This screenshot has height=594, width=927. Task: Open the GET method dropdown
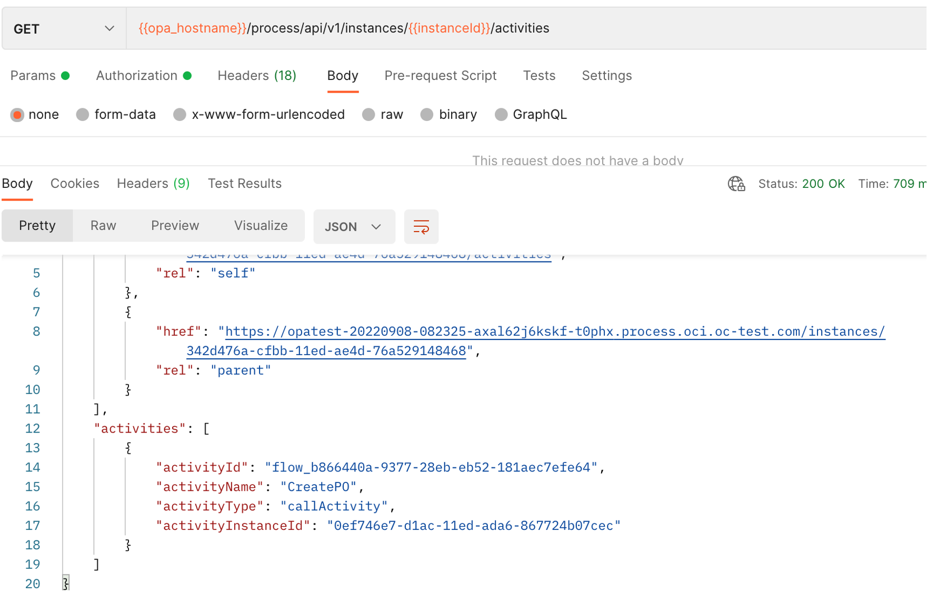coord(64,28)
